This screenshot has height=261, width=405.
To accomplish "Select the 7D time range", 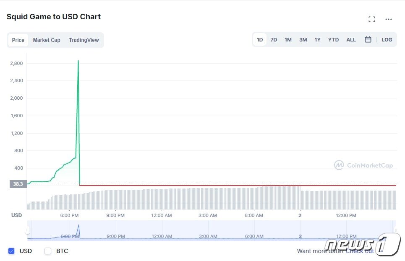I will coord(274,40).
